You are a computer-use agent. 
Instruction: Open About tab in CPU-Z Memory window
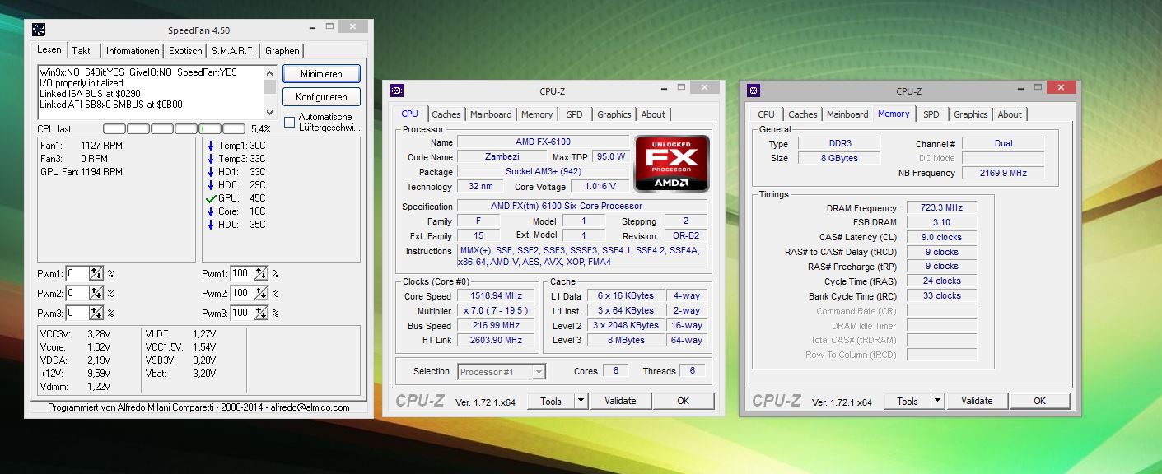pyautogui.click(x=1010, y=114)
